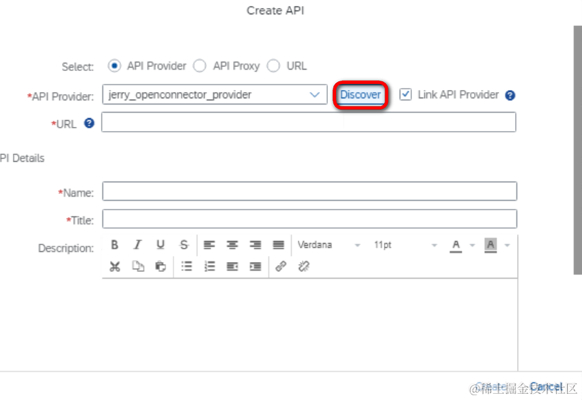The height and width of the screenshot is (400, 582).
Task: Select the API Proxy radio button
Action: pos(199,66)
